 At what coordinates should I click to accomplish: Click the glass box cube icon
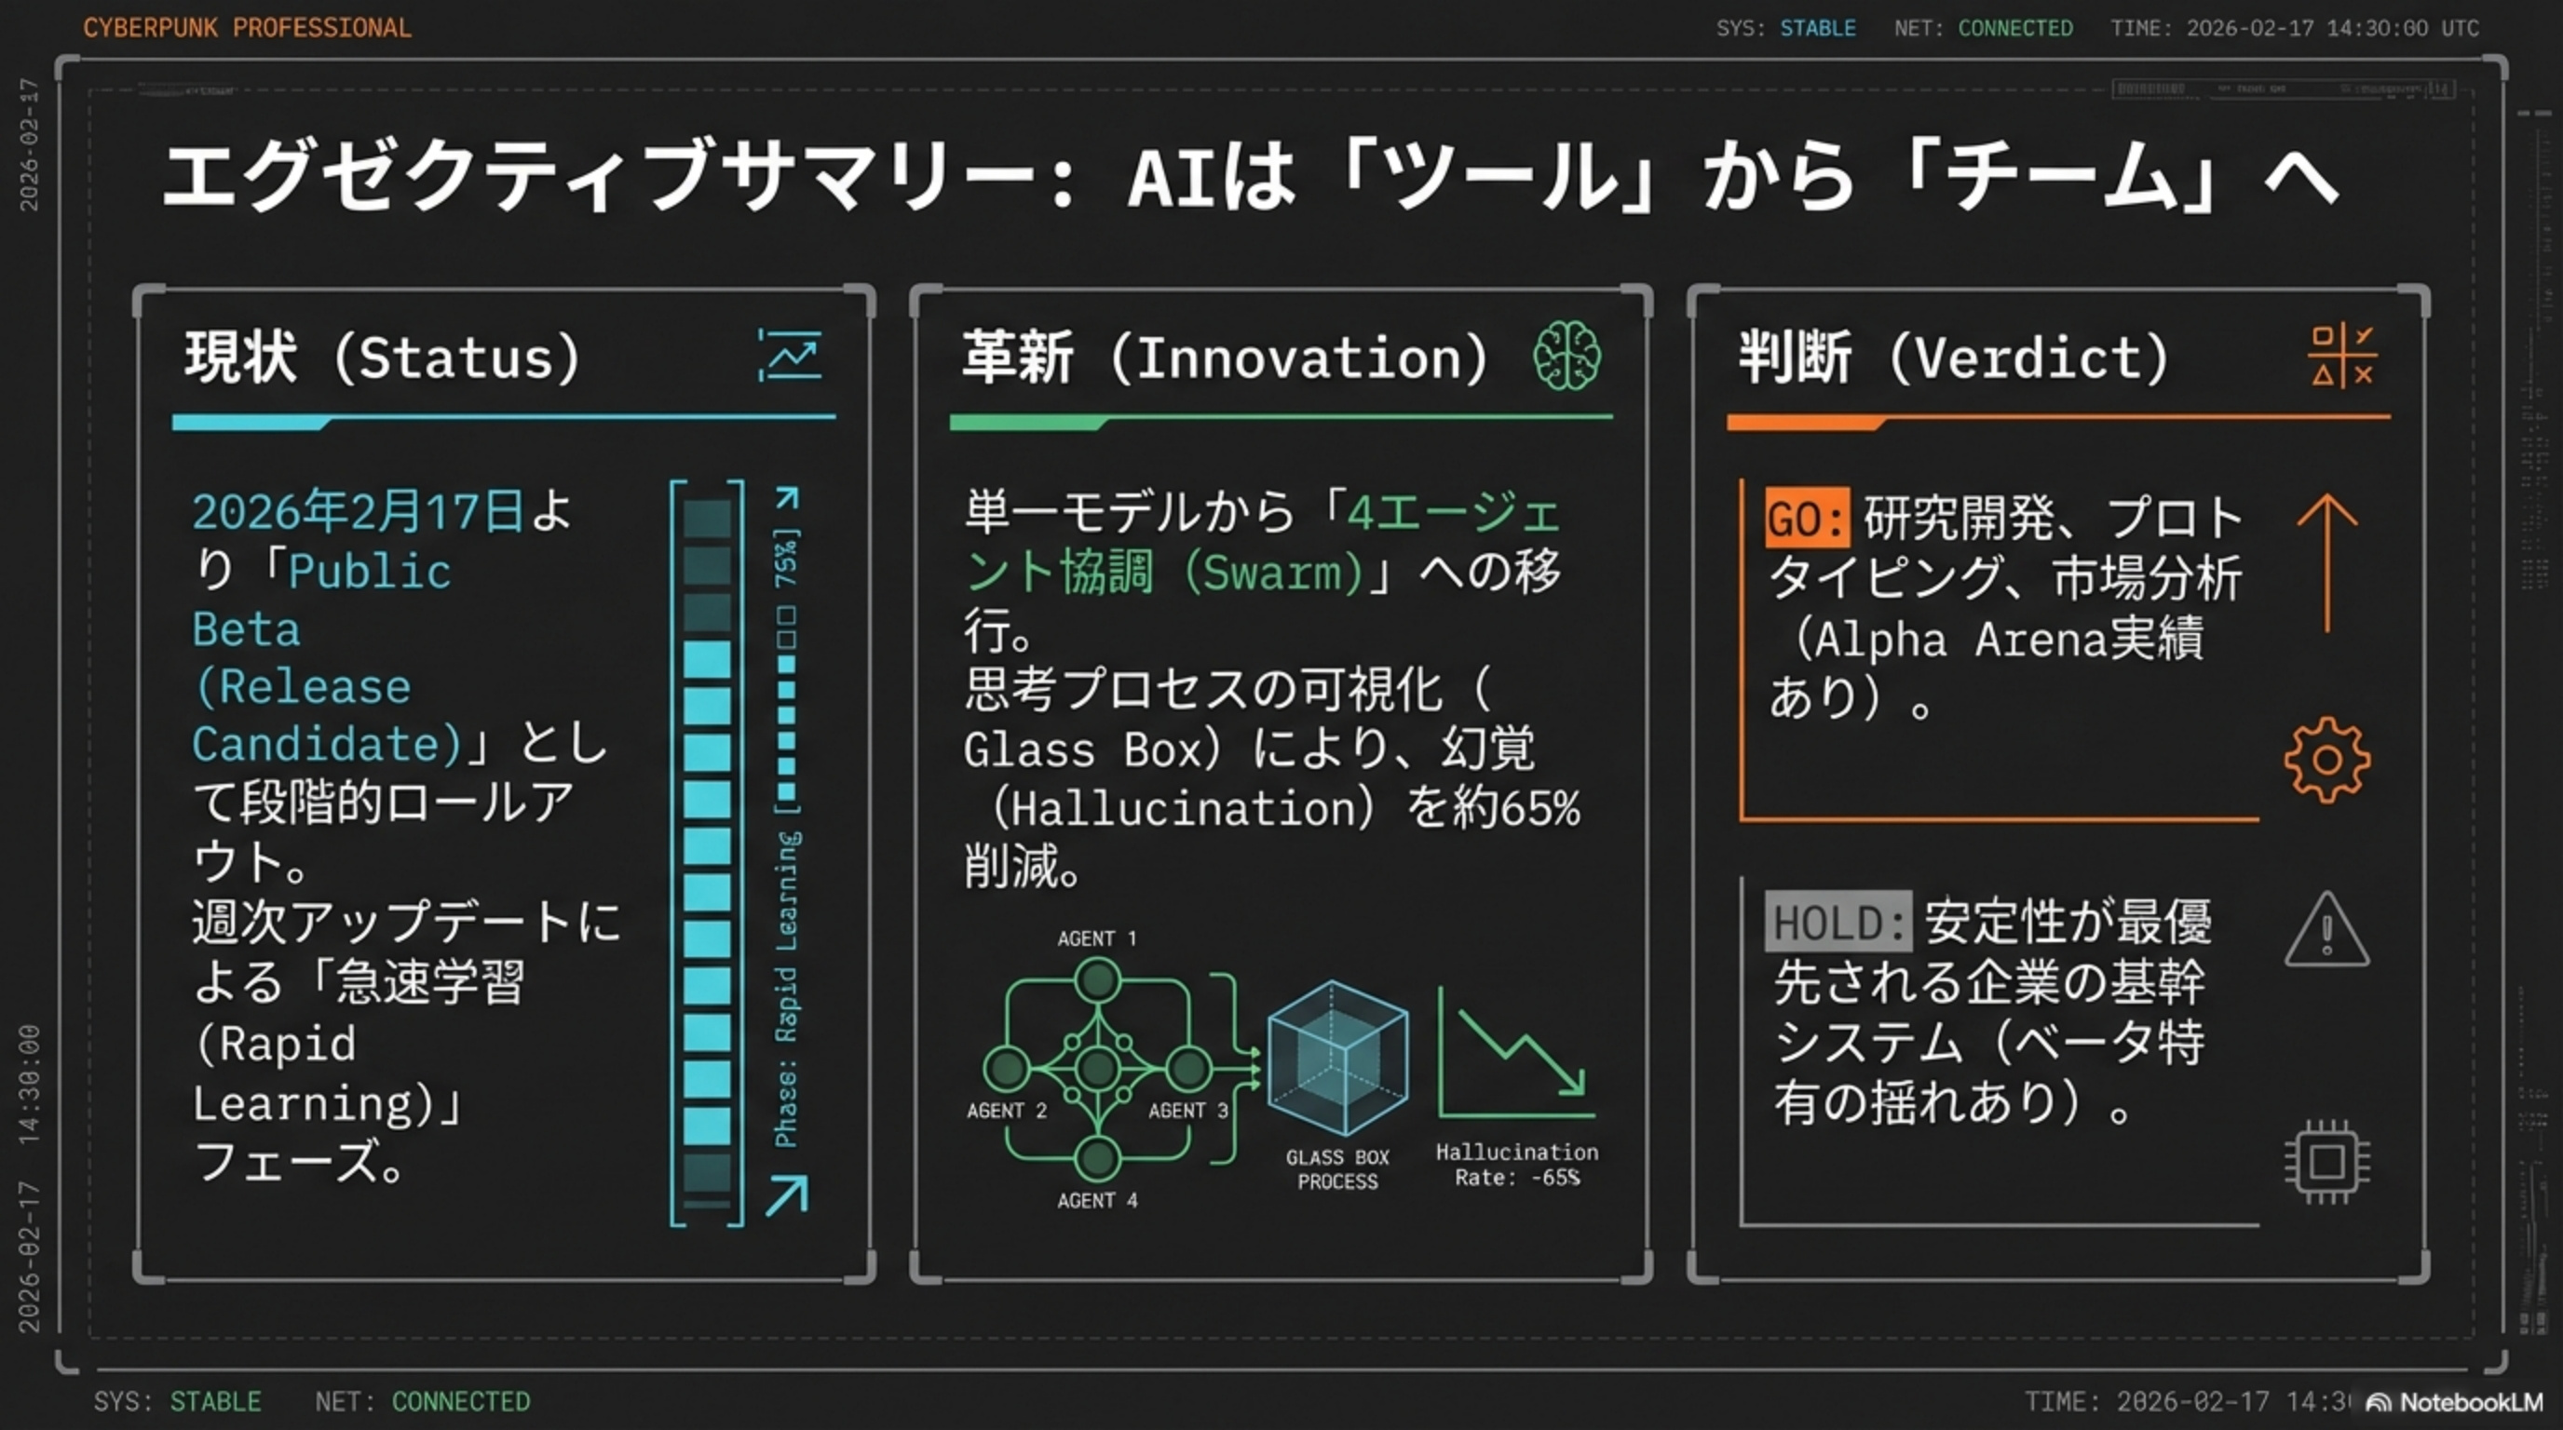click(x=1336, y=1059)
